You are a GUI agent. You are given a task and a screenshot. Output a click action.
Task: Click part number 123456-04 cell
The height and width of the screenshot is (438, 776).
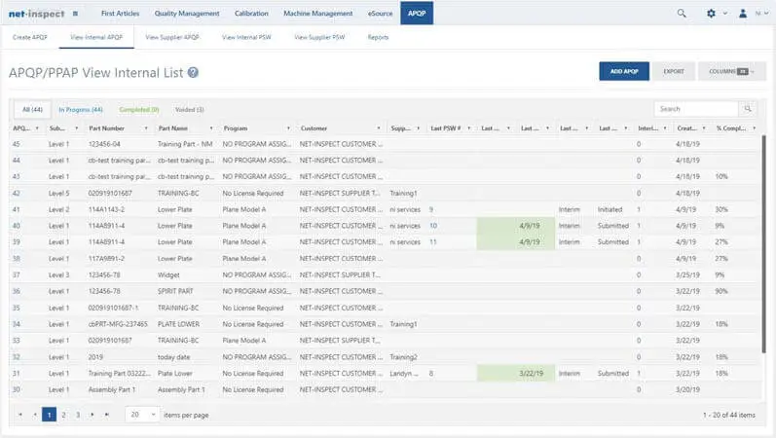pos(104,144)
